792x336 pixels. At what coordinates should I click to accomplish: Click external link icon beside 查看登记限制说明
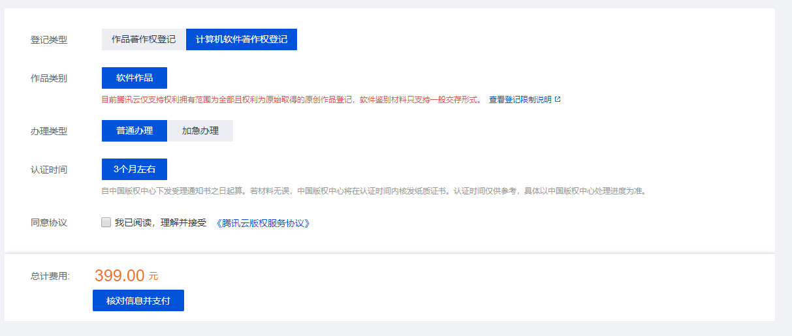click(x=558, y=100)
